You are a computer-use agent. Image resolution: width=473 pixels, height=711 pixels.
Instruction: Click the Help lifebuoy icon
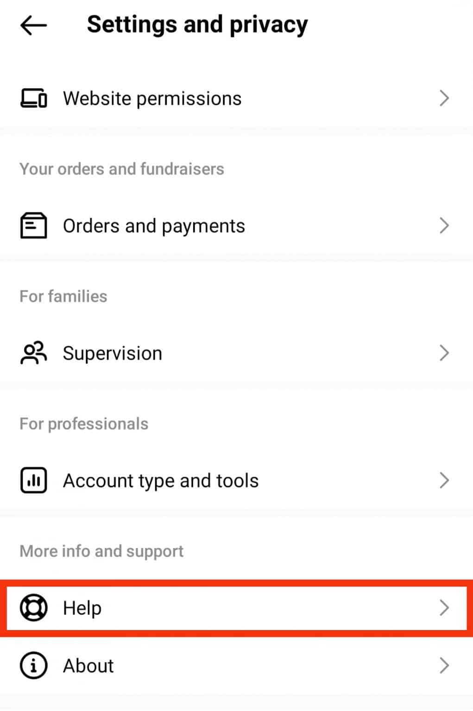pos(33,608)
